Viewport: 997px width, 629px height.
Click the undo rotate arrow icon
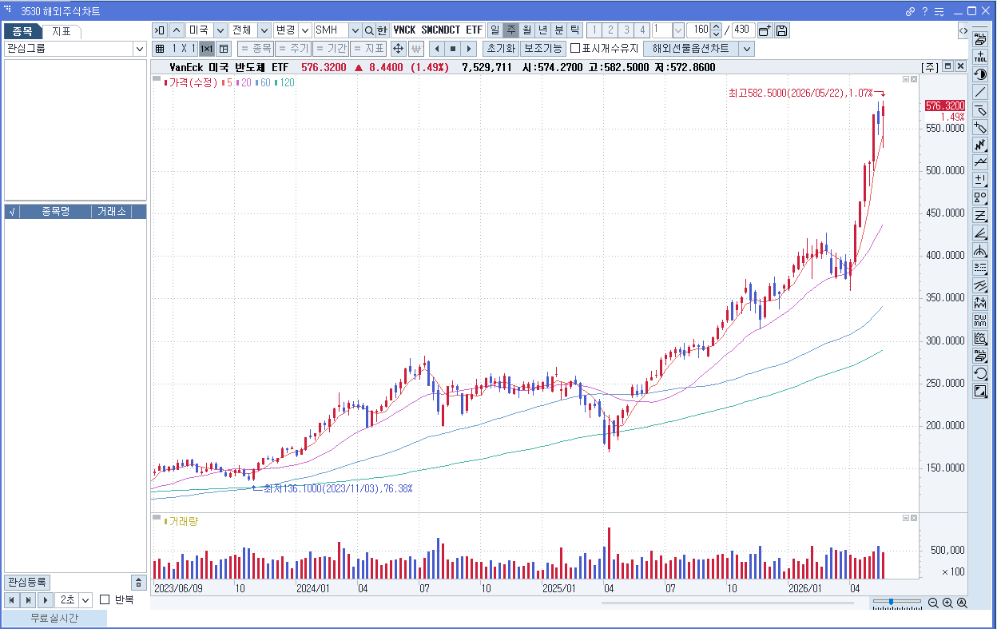tap(980, 373)
